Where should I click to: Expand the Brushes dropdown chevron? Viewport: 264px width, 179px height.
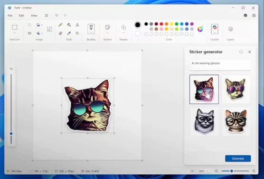pyautogui.click(x=91, y=32)
